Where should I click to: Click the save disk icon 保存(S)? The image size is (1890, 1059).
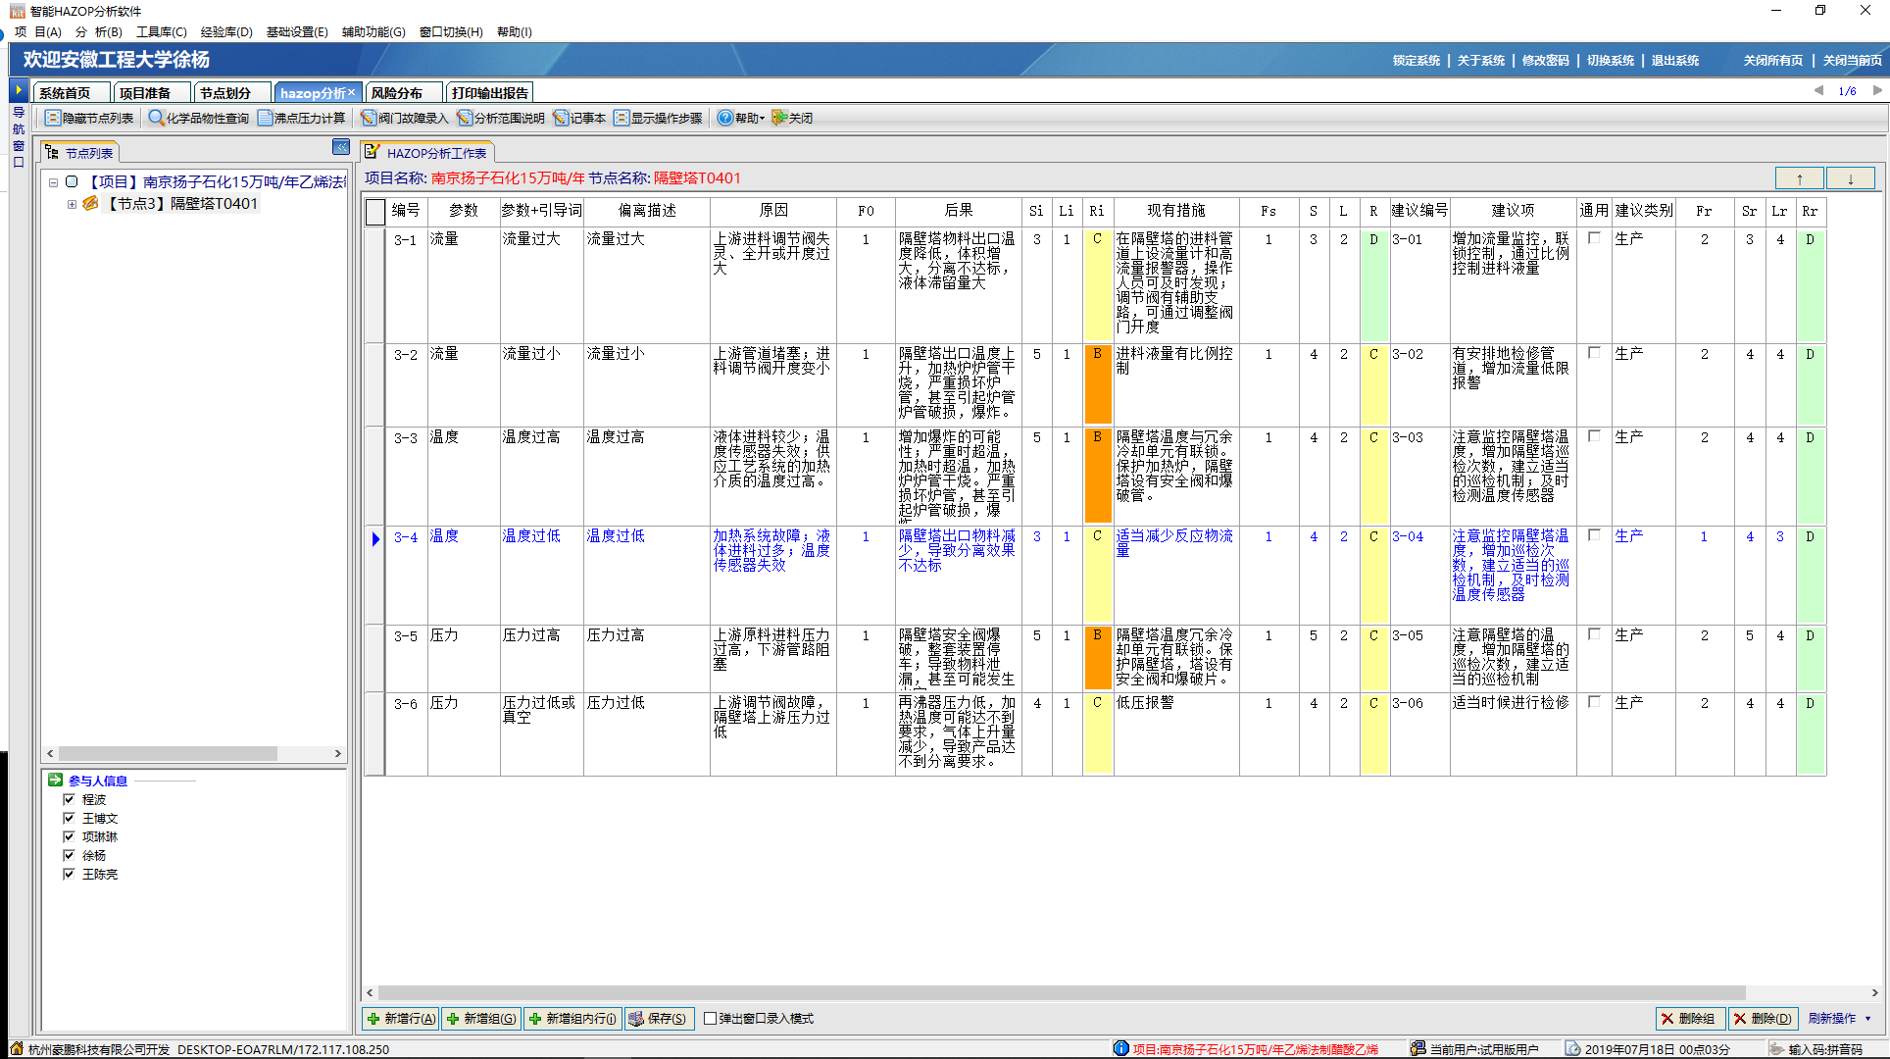coord(636,1019)
